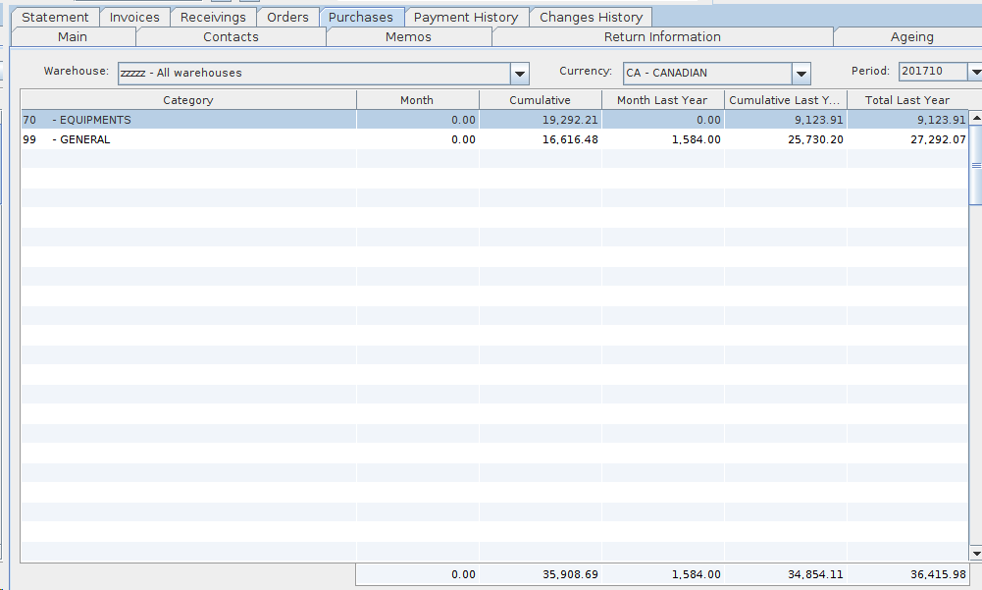Switch to the Contacts sub-tab

(x=231, y=37)
